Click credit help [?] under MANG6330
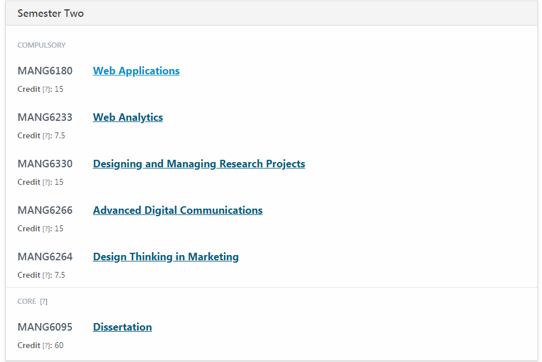The image size is (542, 362). pos(46,182)
